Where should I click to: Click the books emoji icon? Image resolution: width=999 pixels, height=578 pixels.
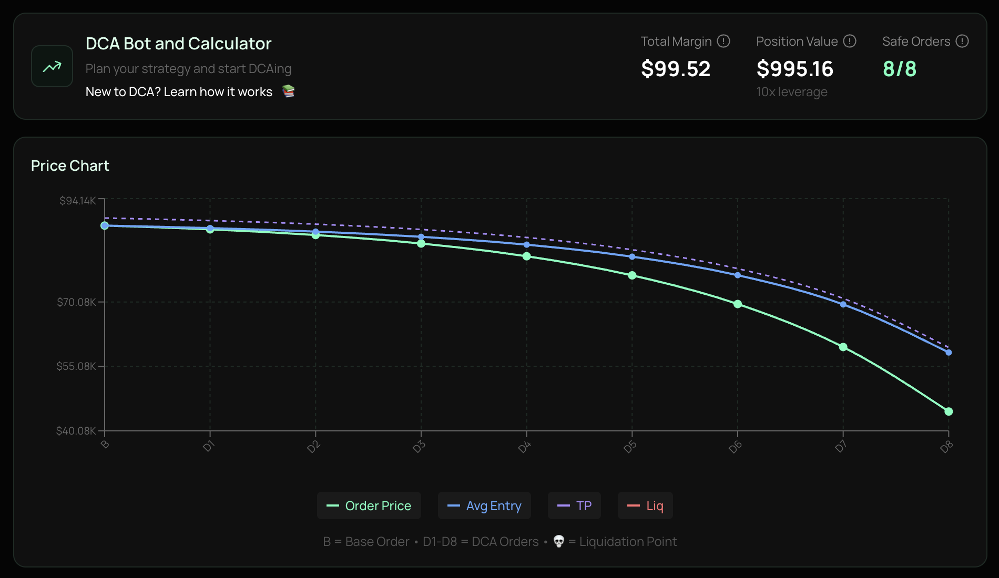289,91
